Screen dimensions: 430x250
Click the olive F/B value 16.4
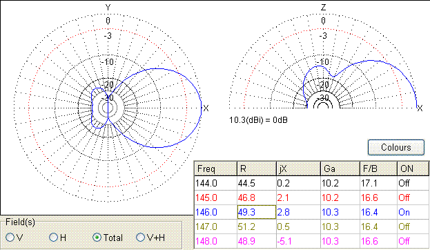[x=378, y=227]
